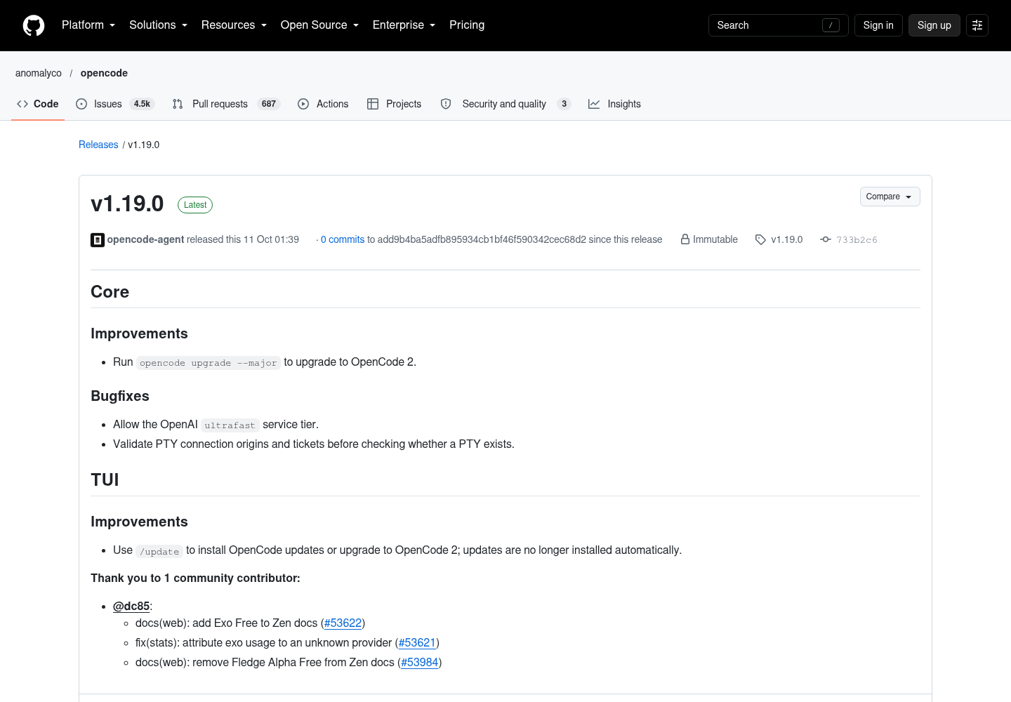
Task: Expand the Solutions menu
Action: (159, 25)
